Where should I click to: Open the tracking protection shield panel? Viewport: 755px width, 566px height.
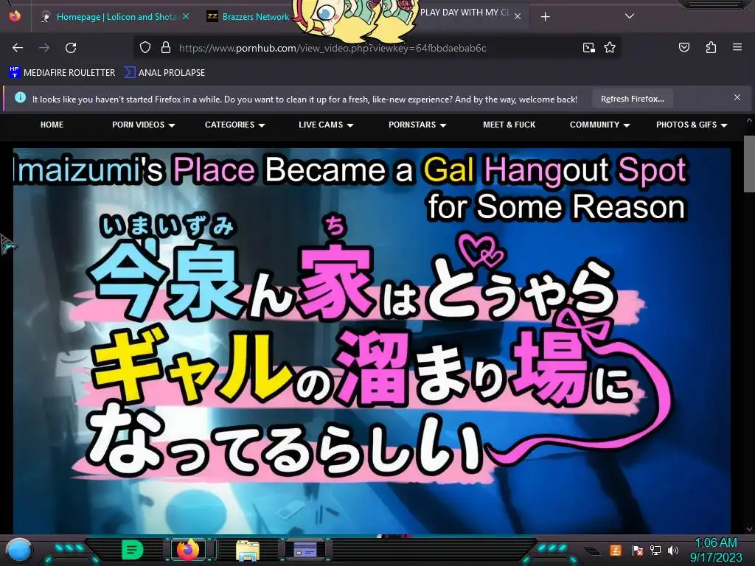coord(145,47)
